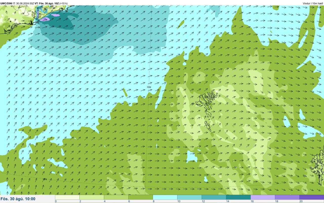Image resolution: width=324 pixels, height=203 pixels.
Task: Click the legend value '2'
Action: point(80,201)
